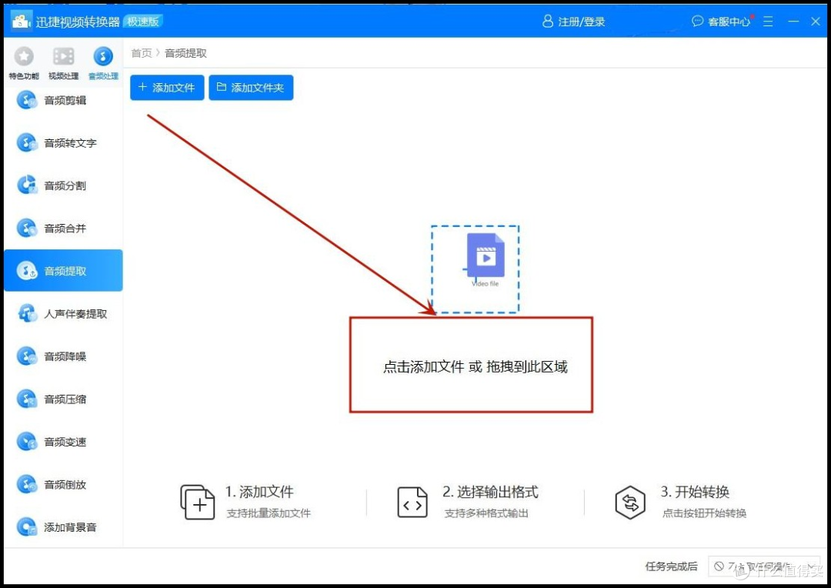Click the 音频提取 sidebar icon
Screen dimensions: 831x588
click(x=26, y=271)
